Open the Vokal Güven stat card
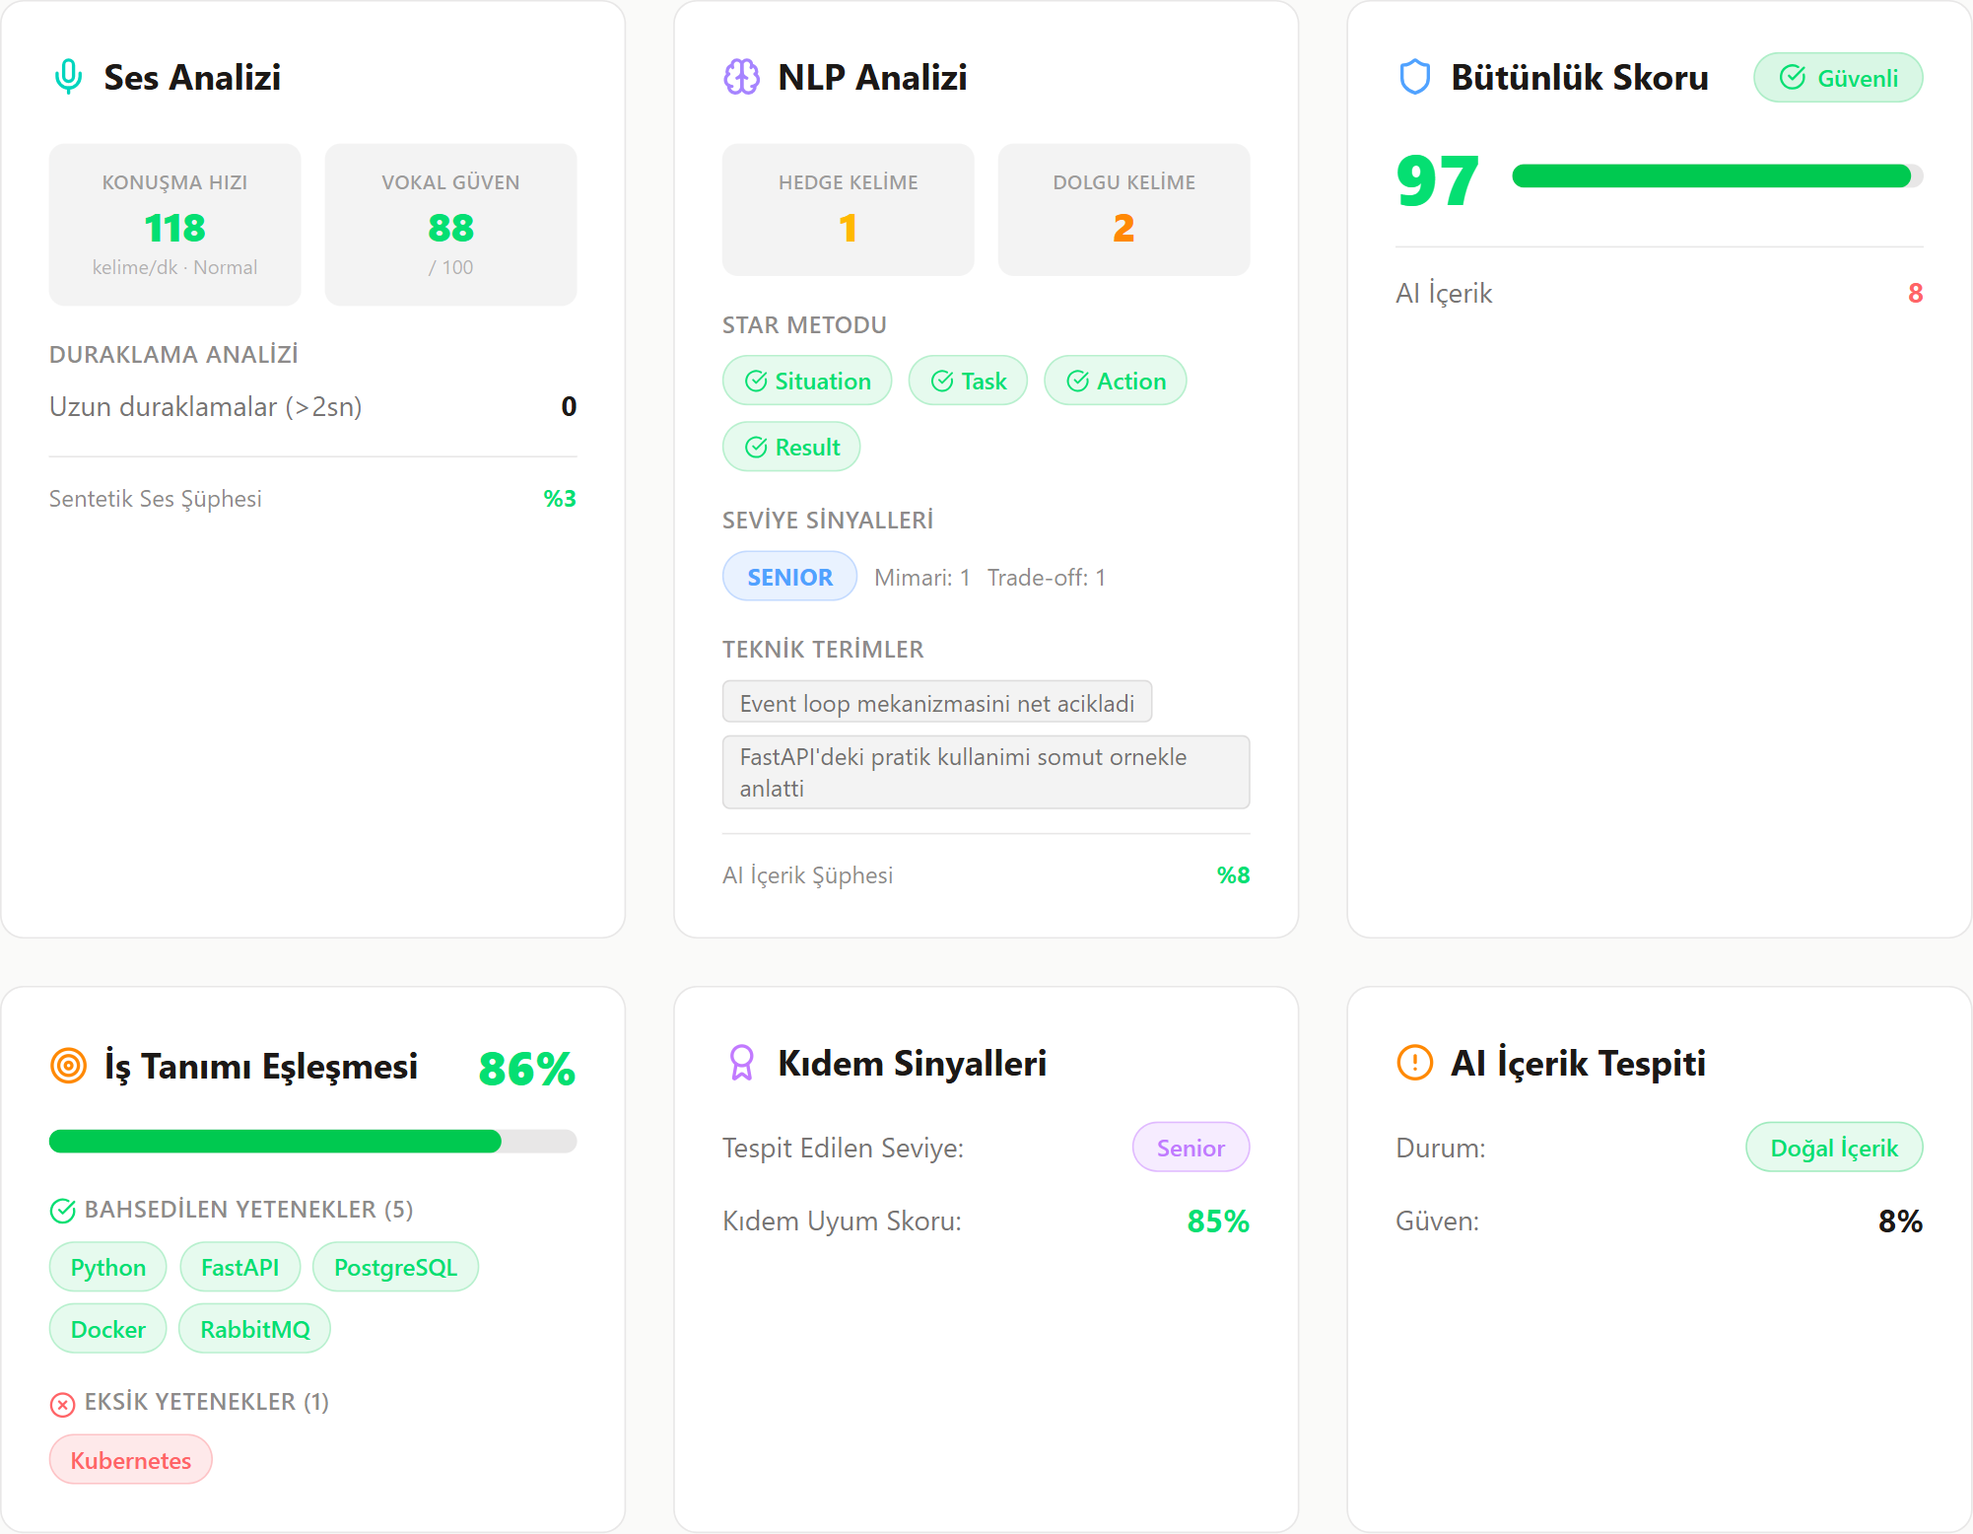The height and width of the screenshot is (1534, 1973). pos(450,225)
